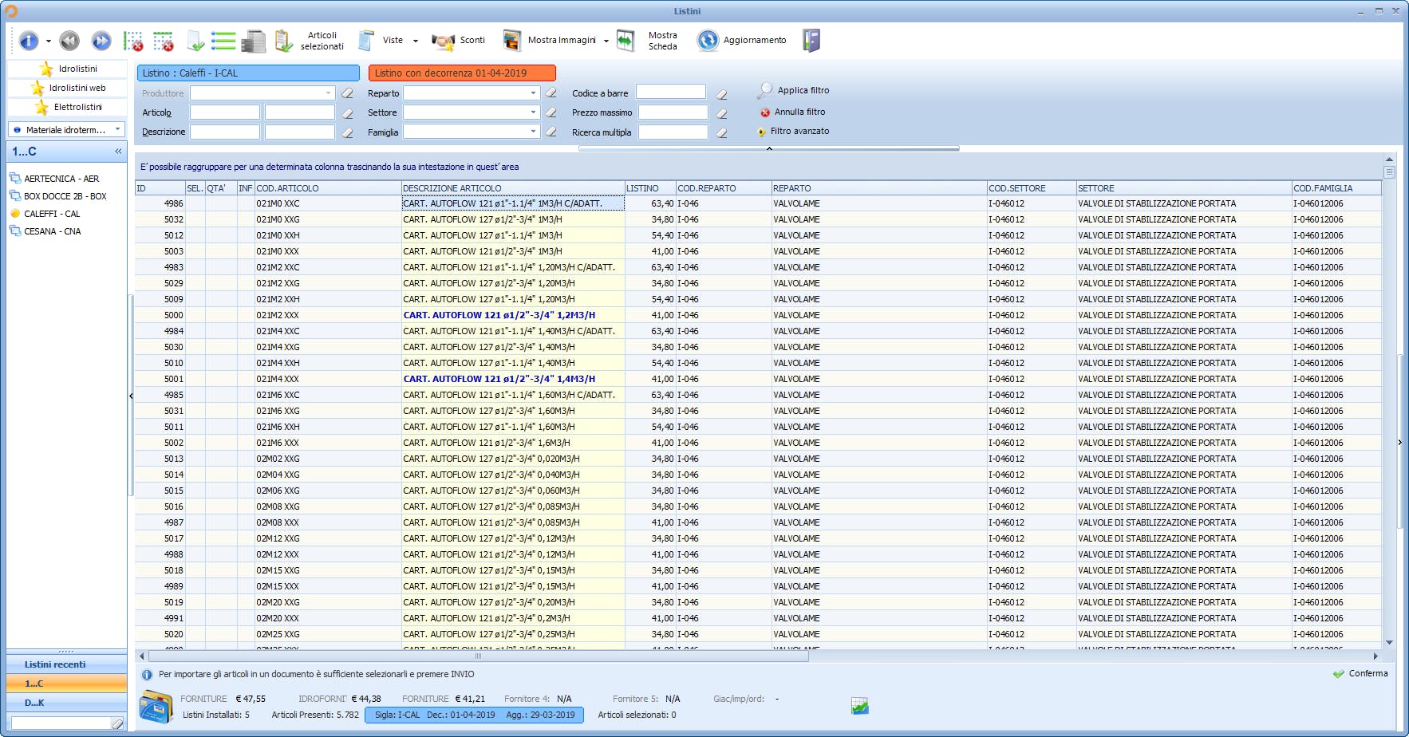Click into Prezzo massimo field
1409x737 pixels.
[x=673, y=112]
